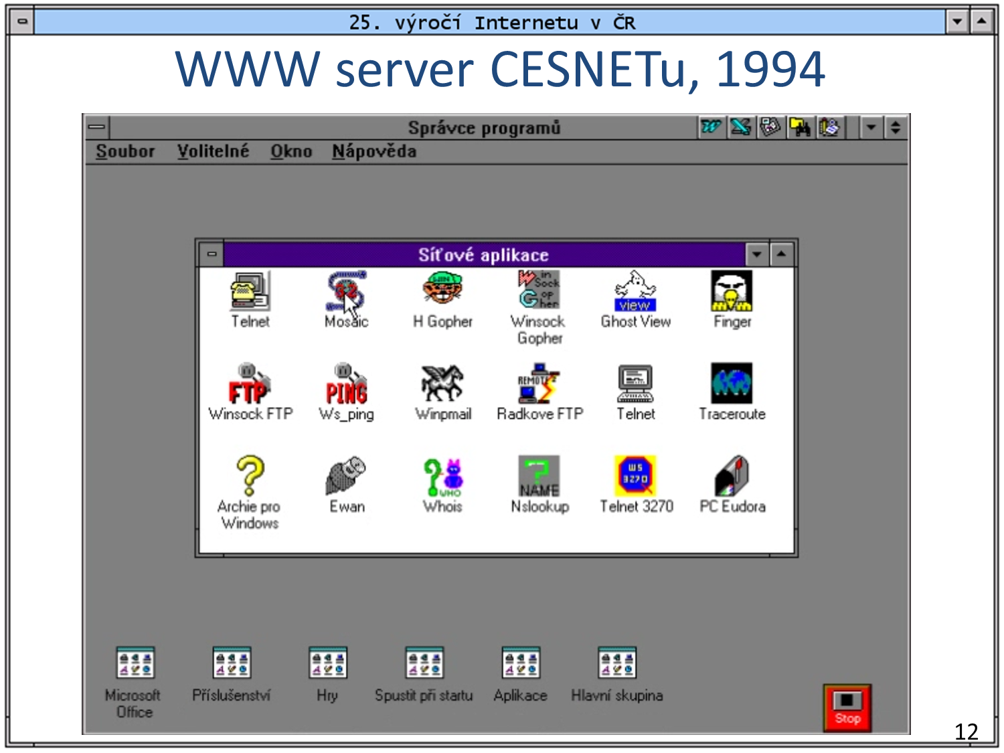Image resolution: width=1004 pixels, height=753 pixels.
Task: Open the Hry program group icon
Action: (x=328, y=663)
